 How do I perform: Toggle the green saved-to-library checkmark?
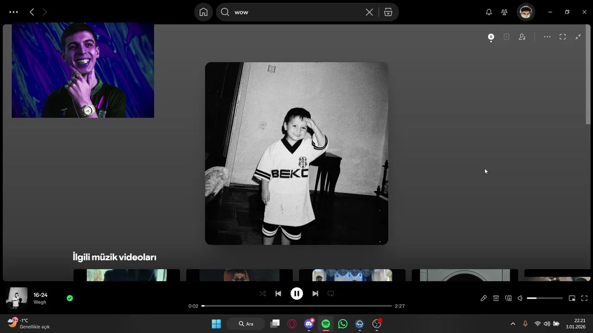tap(69, 298)
